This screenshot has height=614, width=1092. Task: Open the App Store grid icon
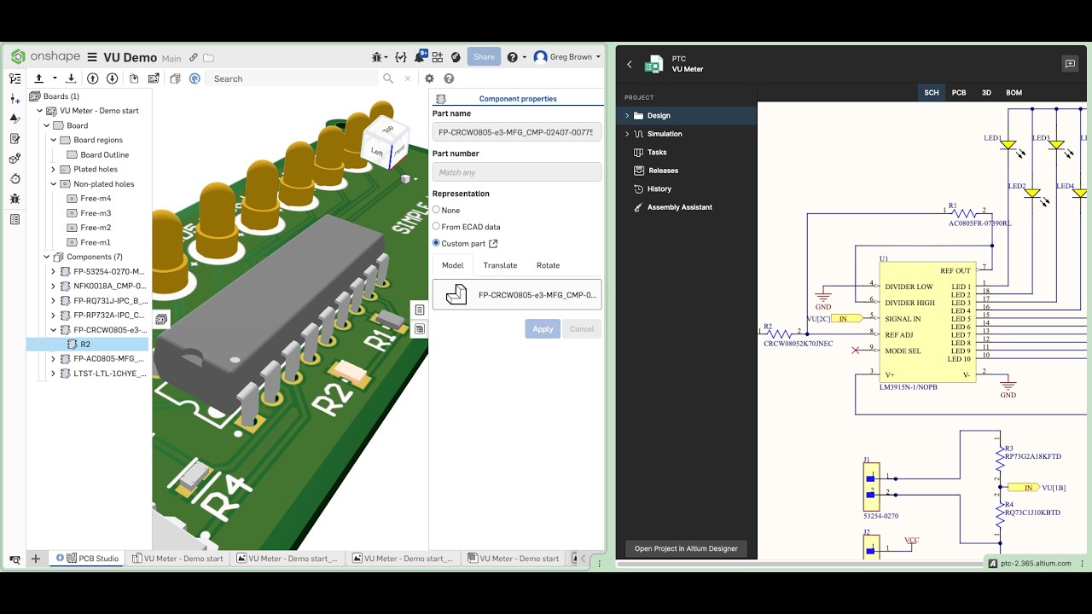438,57
